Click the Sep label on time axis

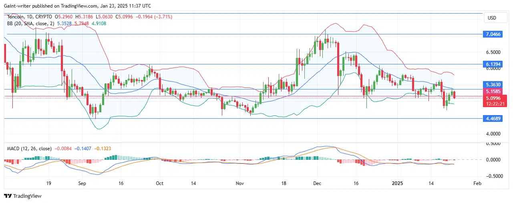82,183
